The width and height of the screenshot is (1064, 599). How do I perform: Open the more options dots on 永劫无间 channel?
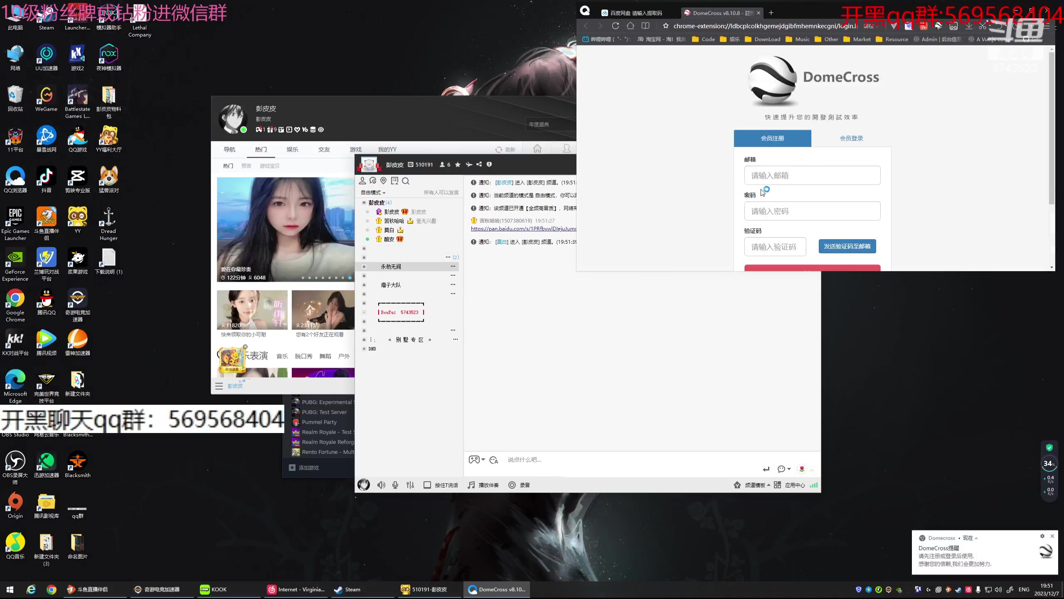click(x=453, y=266)
